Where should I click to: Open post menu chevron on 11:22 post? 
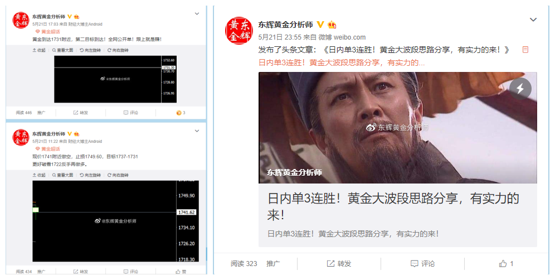[197, 131]
